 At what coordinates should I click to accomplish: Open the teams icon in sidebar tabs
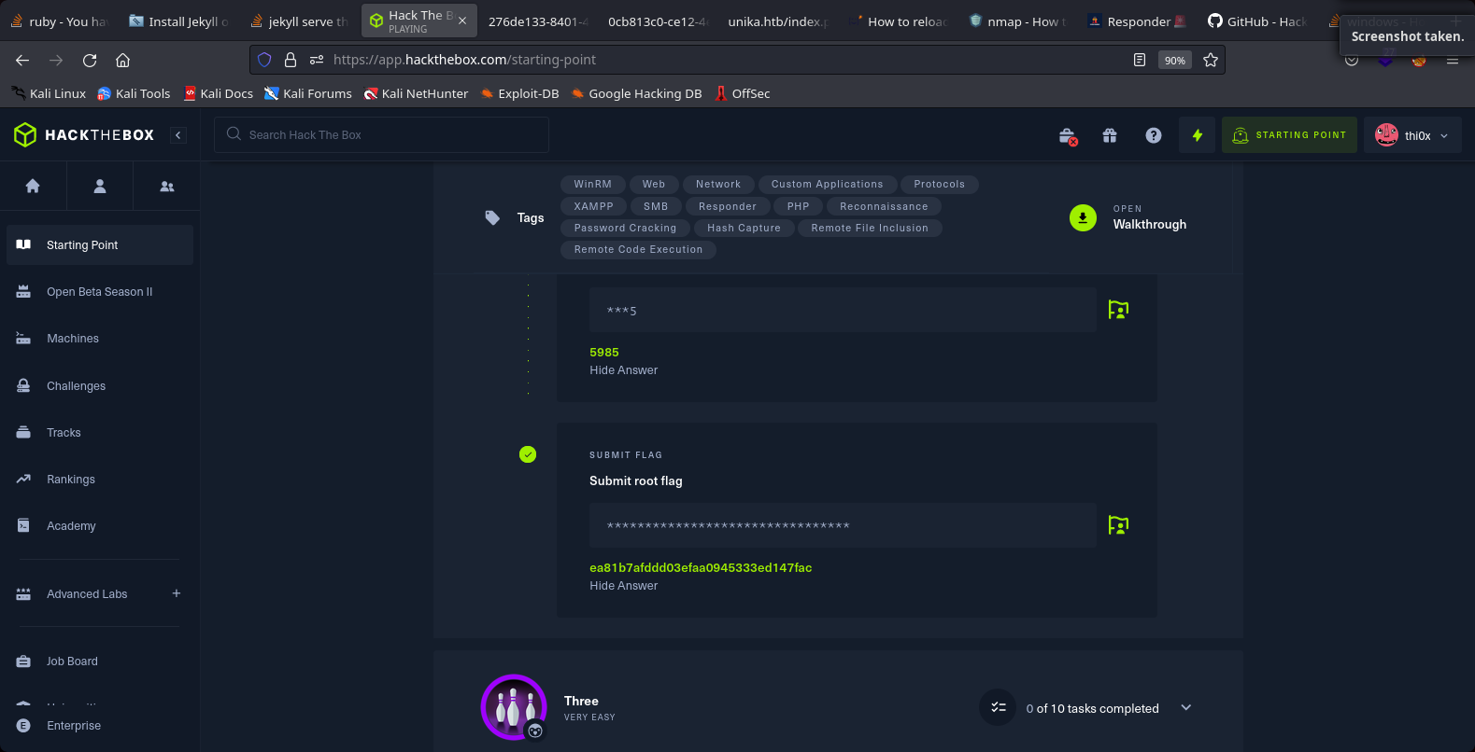click(x=167, y=186)
